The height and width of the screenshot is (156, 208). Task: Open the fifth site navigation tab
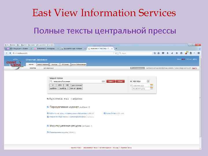tap(79, 64)
